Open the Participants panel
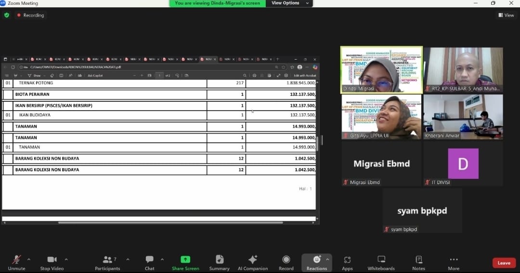The height and width of the screenshot is (273, 520). point(107,262)
